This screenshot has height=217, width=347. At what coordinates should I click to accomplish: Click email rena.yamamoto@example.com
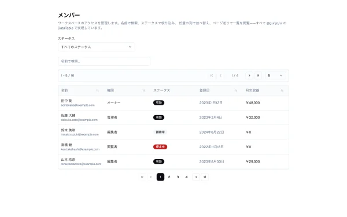coord(81,164)
